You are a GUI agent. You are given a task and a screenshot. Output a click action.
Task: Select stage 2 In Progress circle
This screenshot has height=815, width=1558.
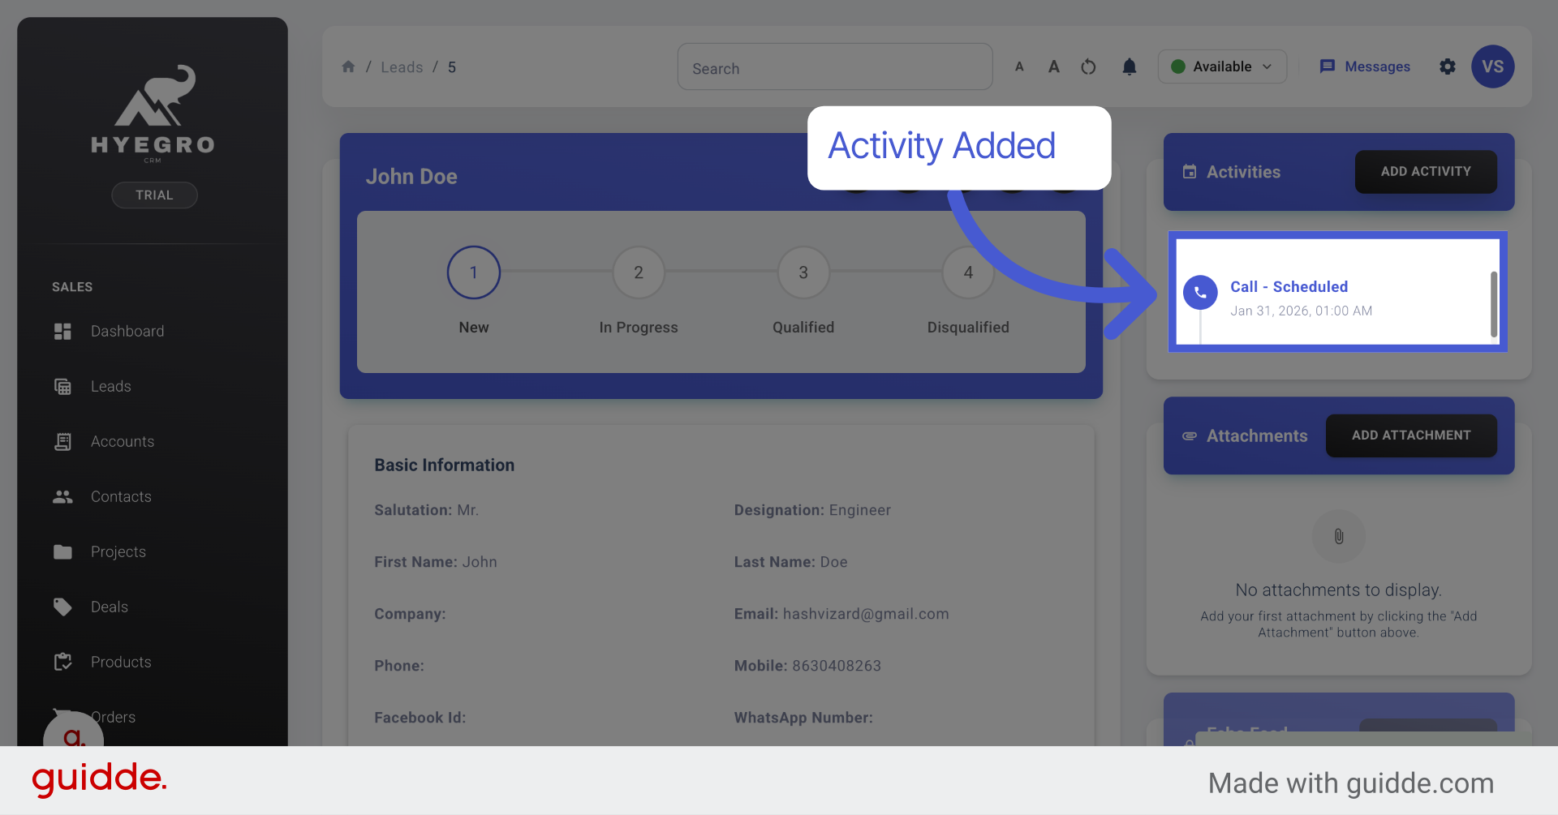click(x=639, y=272)
